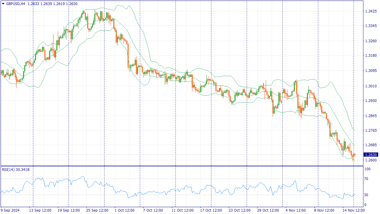The width and height of the screenshot is (380, 214).
Task: Click the 1.3010 price level on axis
Action: tap(370, 86)
